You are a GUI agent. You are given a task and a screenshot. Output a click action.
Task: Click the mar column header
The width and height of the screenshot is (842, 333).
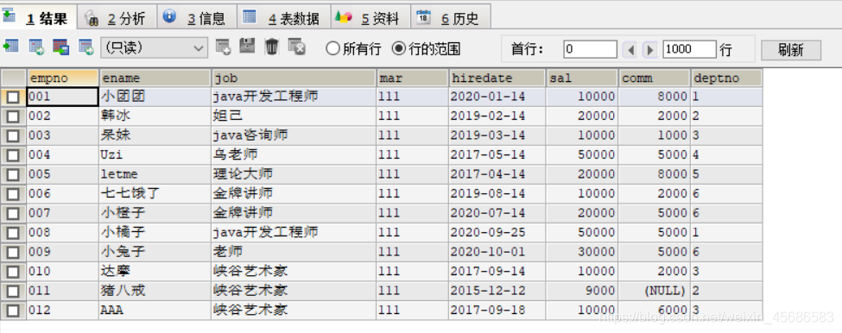(x=413, y=79)
